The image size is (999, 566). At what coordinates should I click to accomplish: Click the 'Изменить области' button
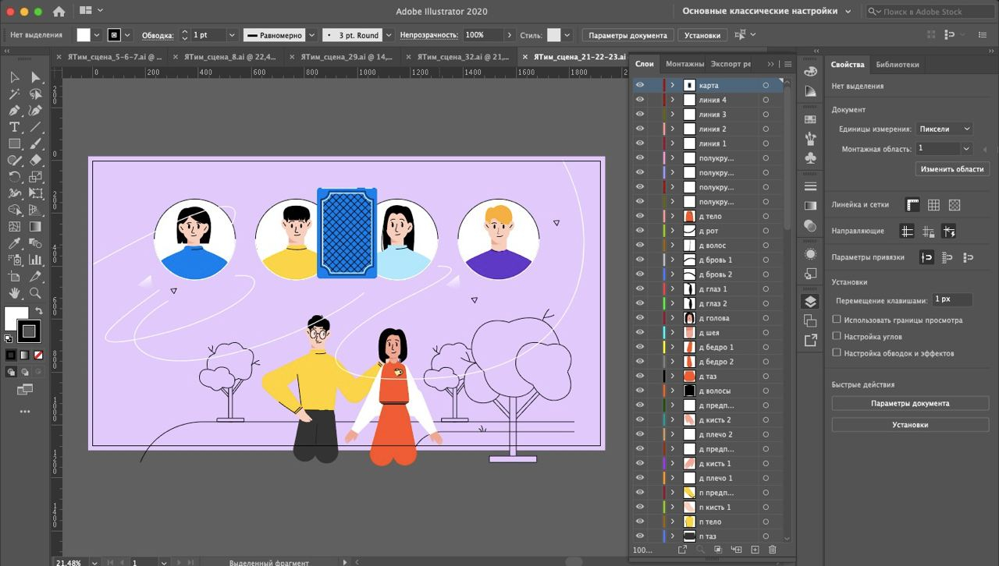click(951, 168)
